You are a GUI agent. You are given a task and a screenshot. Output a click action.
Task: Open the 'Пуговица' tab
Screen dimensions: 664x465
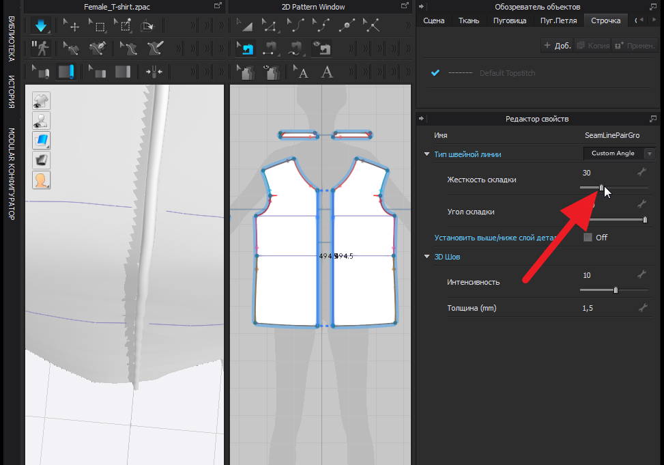(509, 20)
